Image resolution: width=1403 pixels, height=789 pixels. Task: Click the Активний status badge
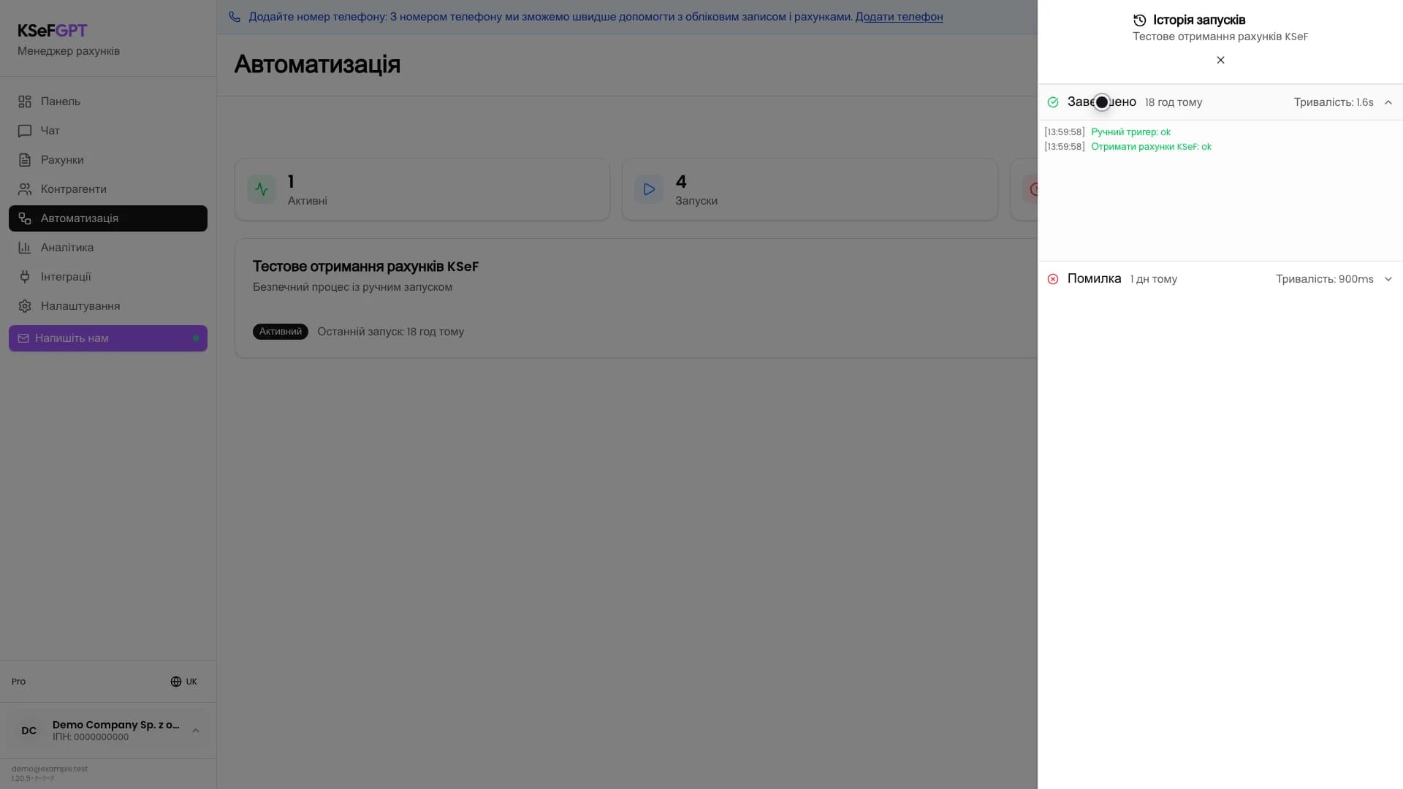point(281,332)
